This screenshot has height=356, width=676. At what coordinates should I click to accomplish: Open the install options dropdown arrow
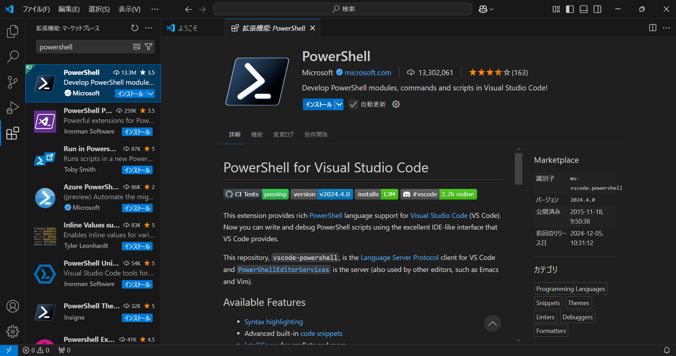339,104
